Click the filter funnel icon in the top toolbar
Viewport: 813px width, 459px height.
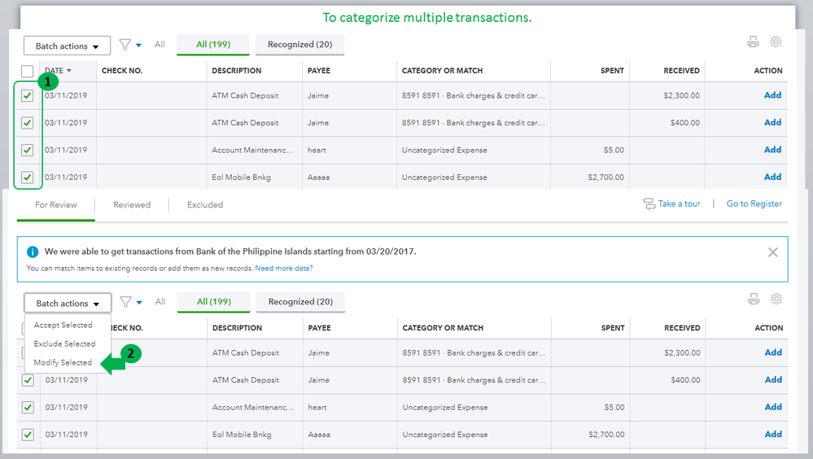[126, 46]
